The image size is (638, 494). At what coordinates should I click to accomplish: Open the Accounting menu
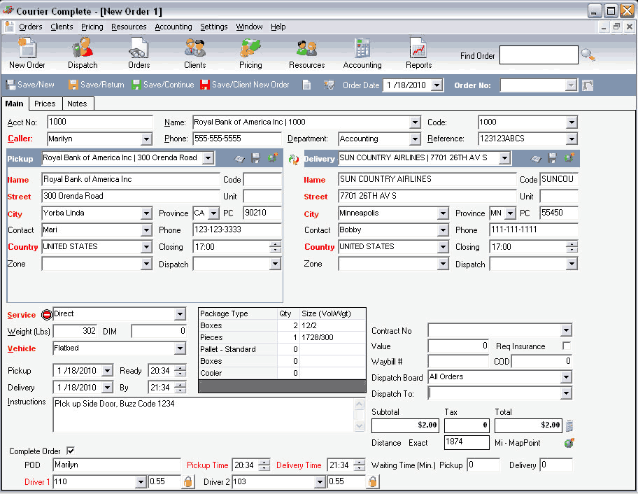pyautogui.click(x=173, y=27)
